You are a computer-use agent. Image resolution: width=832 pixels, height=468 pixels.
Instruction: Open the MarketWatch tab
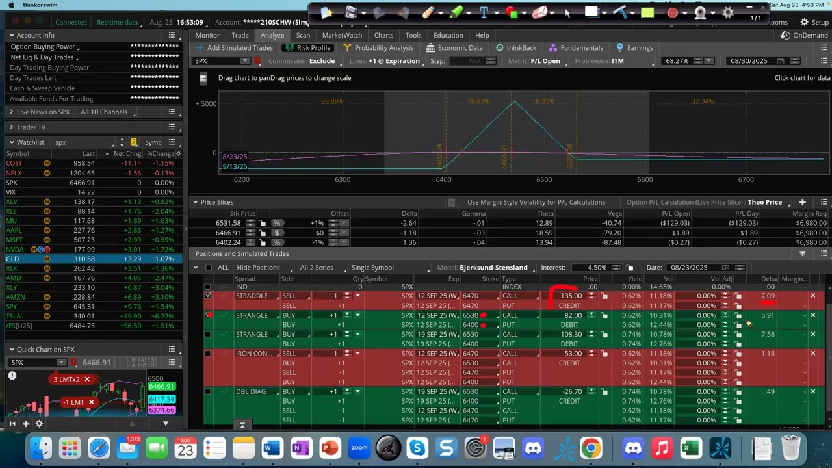(342, 36)
